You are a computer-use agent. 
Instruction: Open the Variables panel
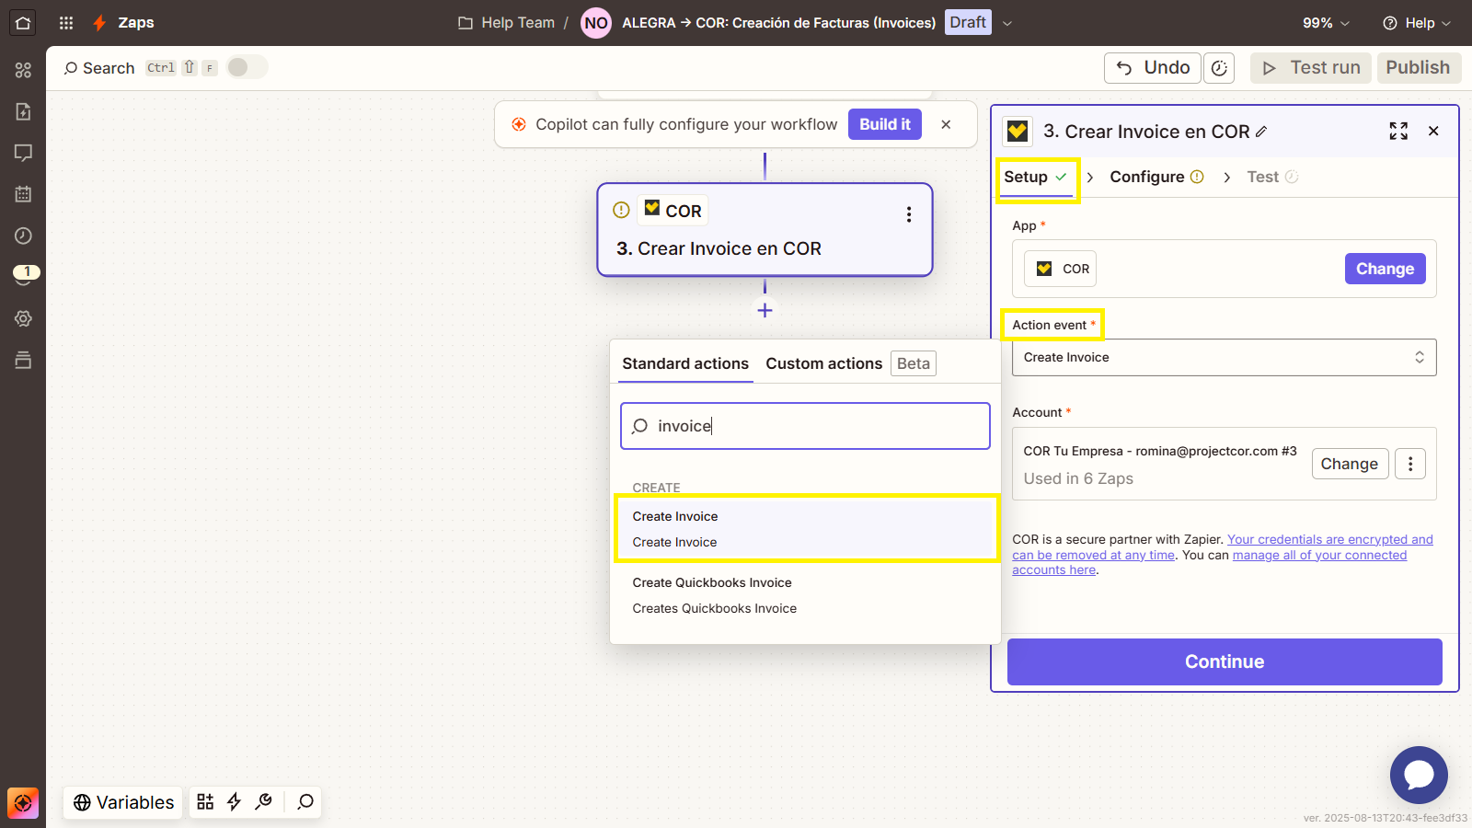pos(124,802)
